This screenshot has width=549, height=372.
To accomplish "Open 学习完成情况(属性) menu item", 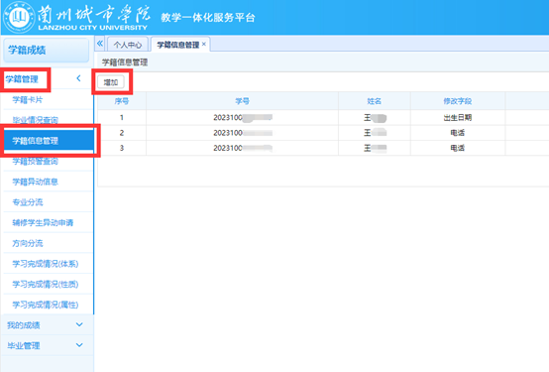I will (48, 305).
